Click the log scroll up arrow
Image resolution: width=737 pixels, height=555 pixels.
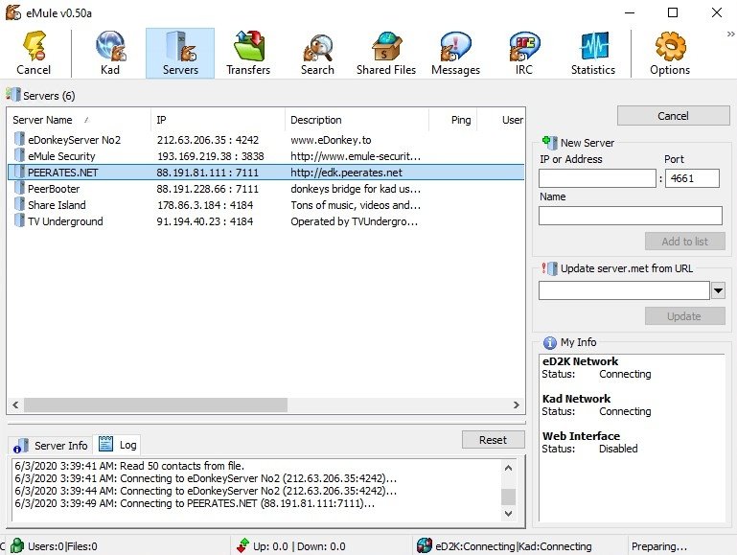click(x=508, y=468)
